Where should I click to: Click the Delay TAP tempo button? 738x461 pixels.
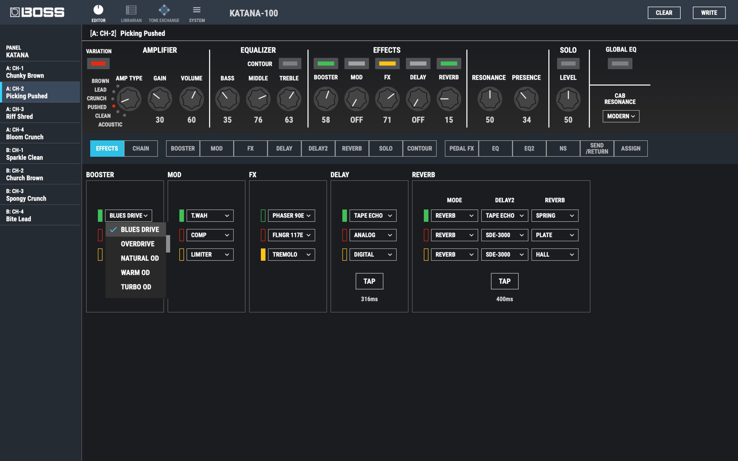[x=369, y=281]
